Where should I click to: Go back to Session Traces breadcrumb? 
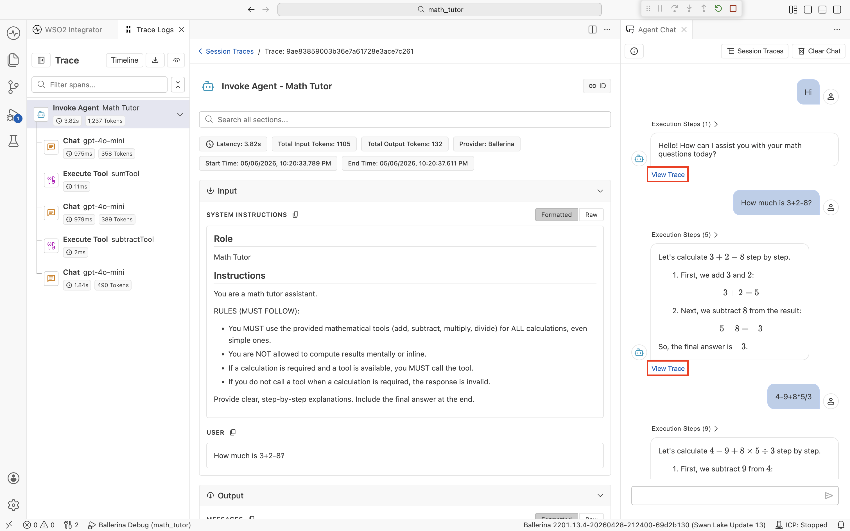click(226, 51)
